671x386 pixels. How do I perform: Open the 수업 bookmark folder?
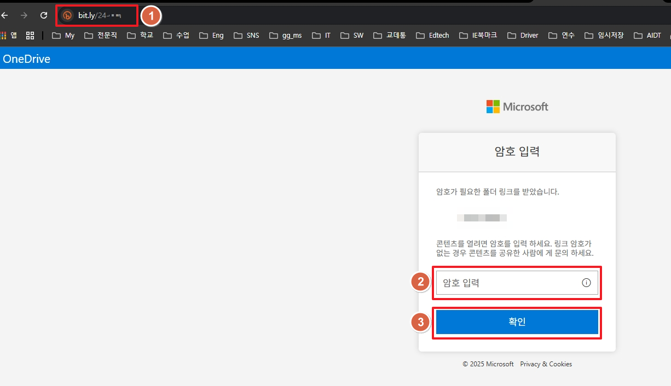coord(176,35)
